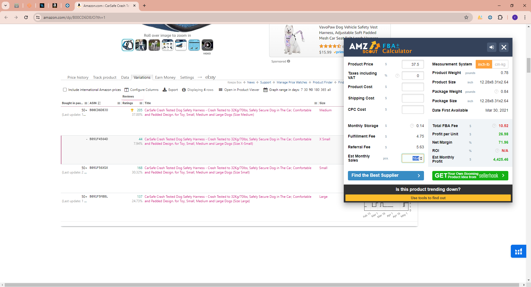The width and height of the screenshot is (531, 287).
Task: Go back to the previous page
Action: click(x=6, y=17)
